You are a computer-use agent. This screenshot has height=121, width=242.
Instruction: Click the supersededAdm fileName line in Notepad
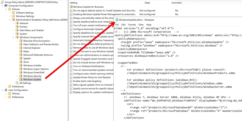[x=146, y=53]
